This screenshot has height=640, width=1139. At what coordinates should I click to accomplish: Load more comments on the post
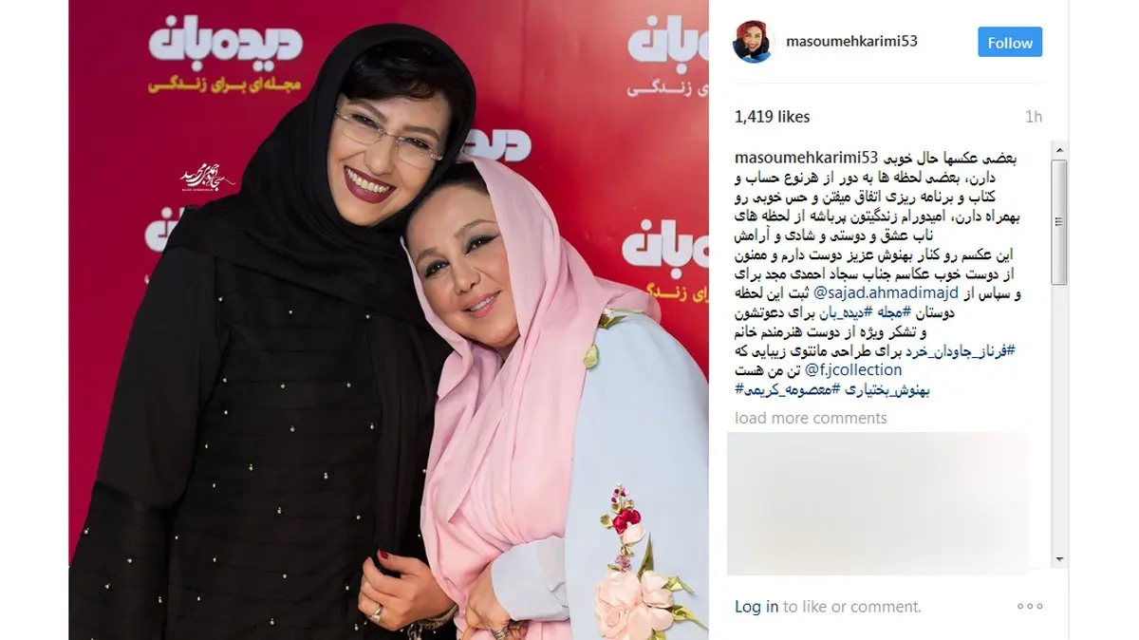click(811, 418)
